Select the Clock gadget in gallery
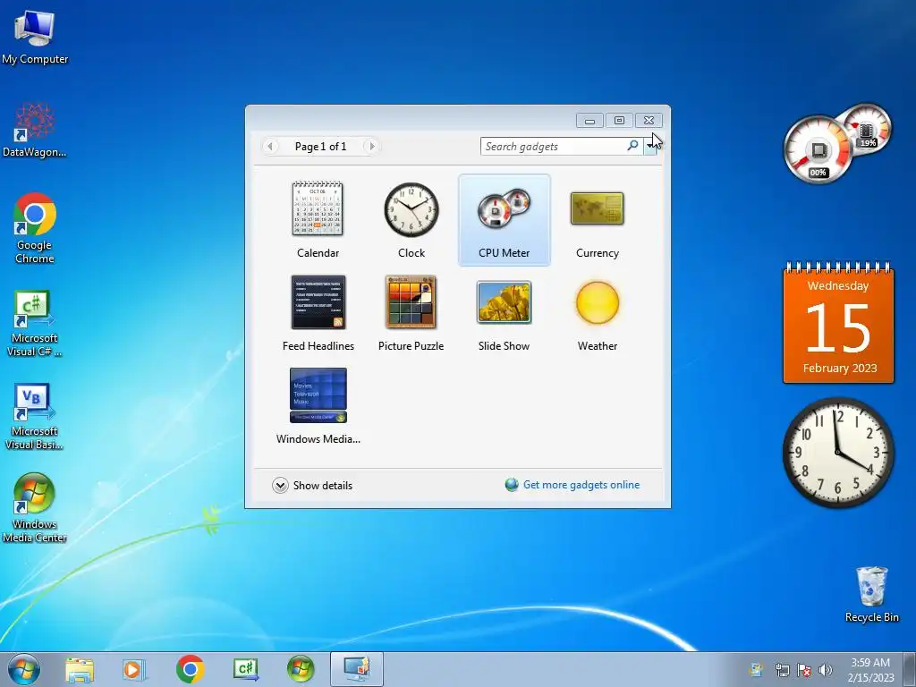This screenshot has height=687, width=916. [x=411, y=209]
